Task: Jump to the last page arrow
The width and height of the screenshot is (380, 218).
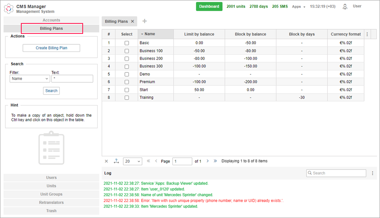Action: click(215, 161)
